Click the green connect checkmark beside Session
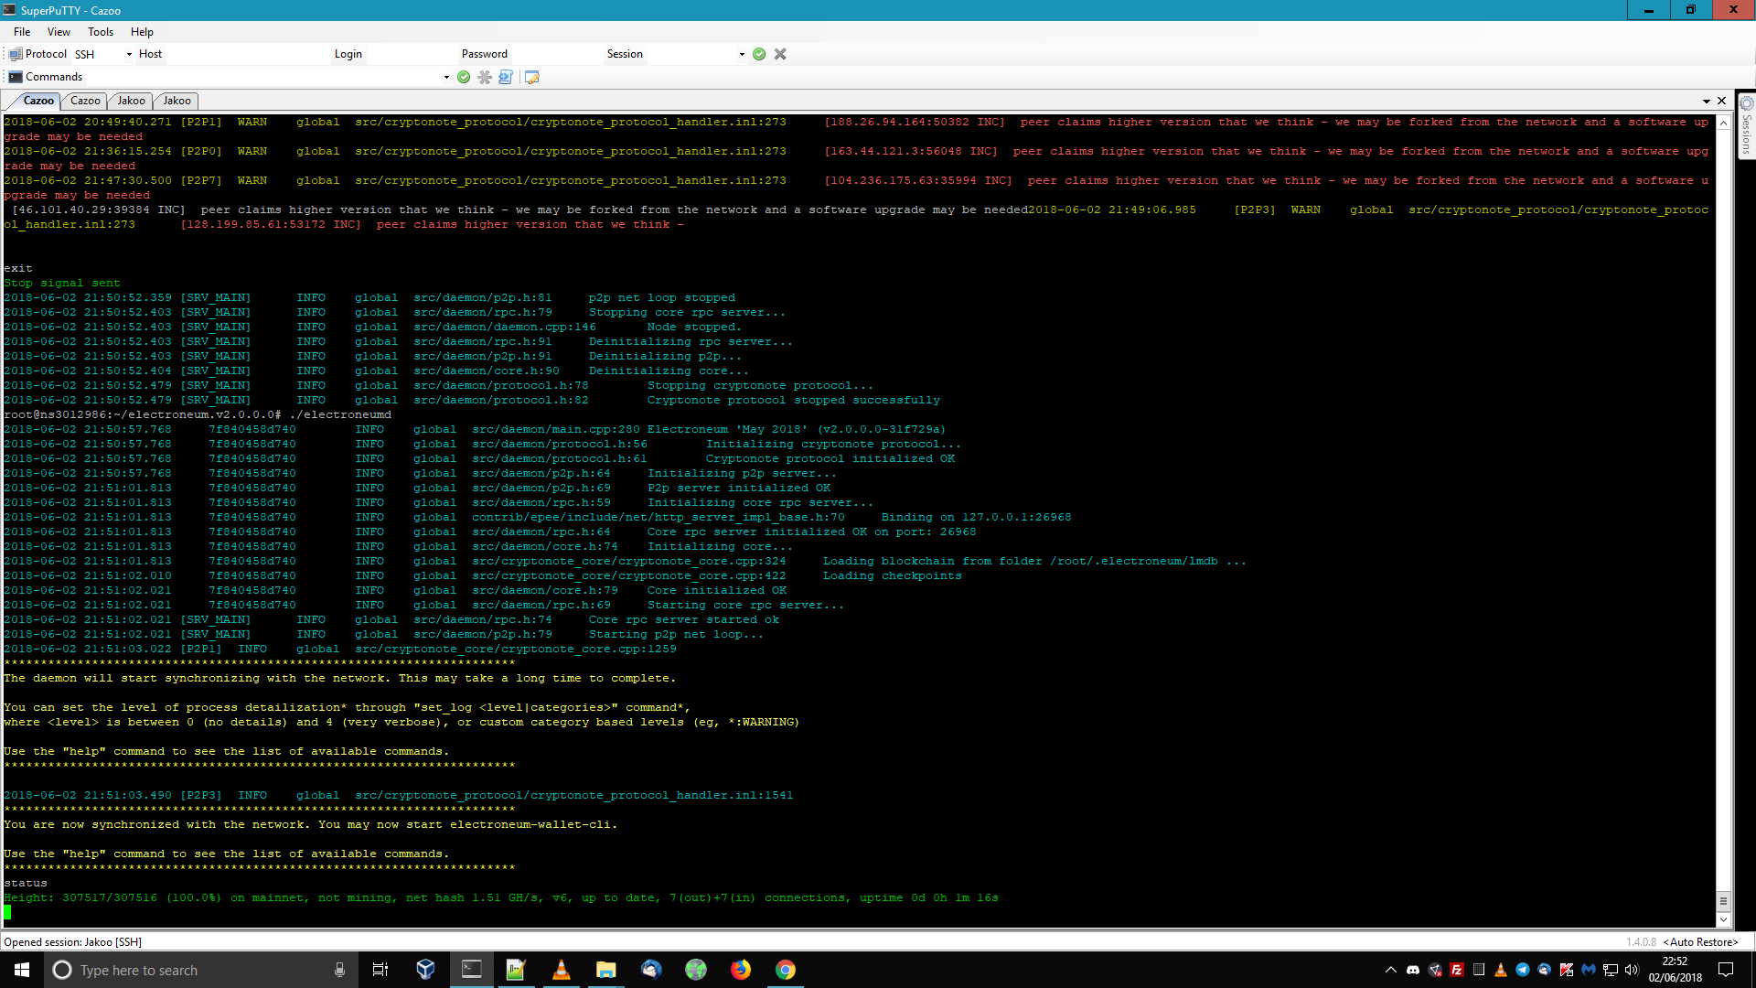 (759, 54)
